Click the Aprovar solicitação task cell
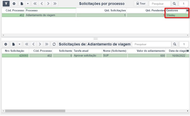 click(x=87, y=56)
